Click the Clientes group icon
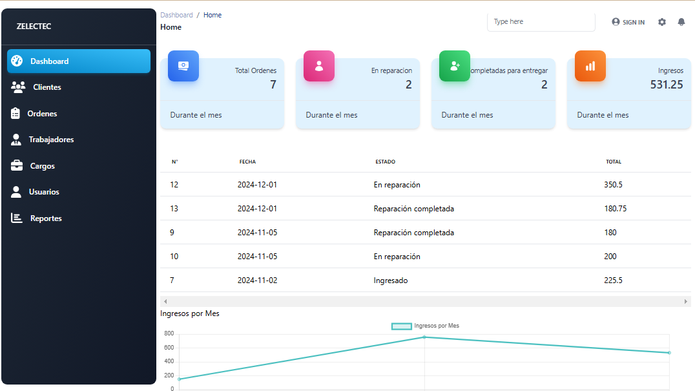Image resolution: width=695 pixels, height=391 pixels. (x=18, y=87)
